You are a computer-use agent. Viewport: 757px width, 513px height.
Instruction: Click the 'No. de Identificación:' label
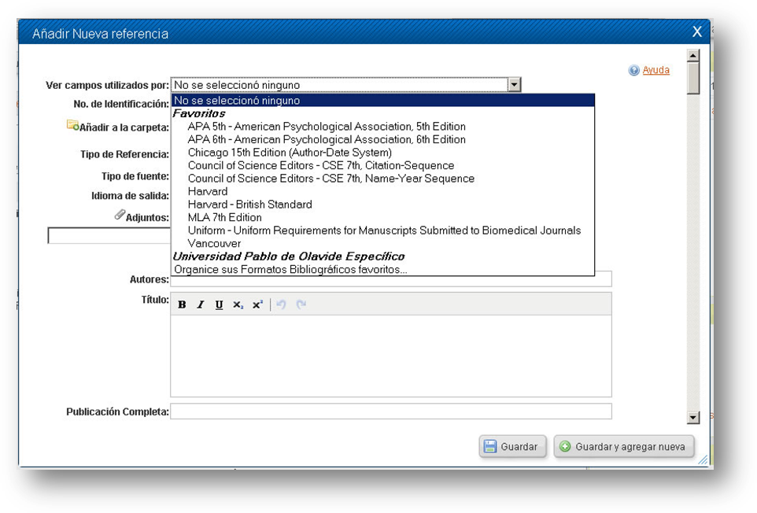coord(121,104)
